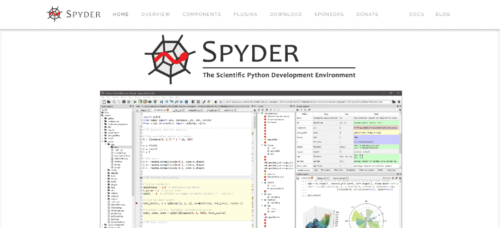Click the yellow list value cell in Variable explorer
The width and height of the screenshot is (500, 228).
(376, 132)
